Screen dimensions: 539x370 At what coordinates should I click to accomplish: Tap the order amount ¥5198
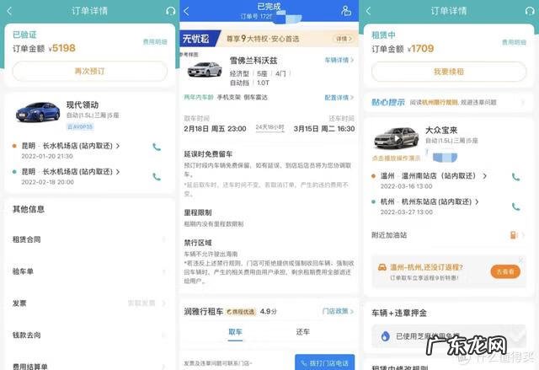pos(61,48)
